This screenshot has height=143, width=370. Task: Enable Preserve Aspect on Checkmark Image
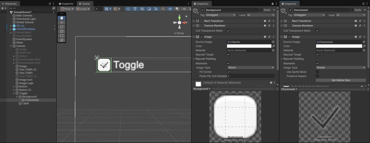317,76
